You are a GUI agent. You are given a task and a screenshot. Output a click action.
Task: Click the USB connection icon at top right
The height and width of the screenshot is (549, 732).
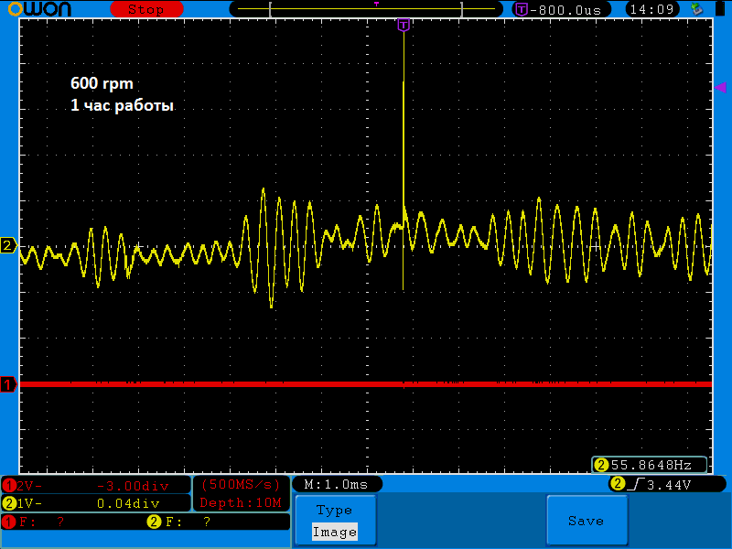click(697, 9)
